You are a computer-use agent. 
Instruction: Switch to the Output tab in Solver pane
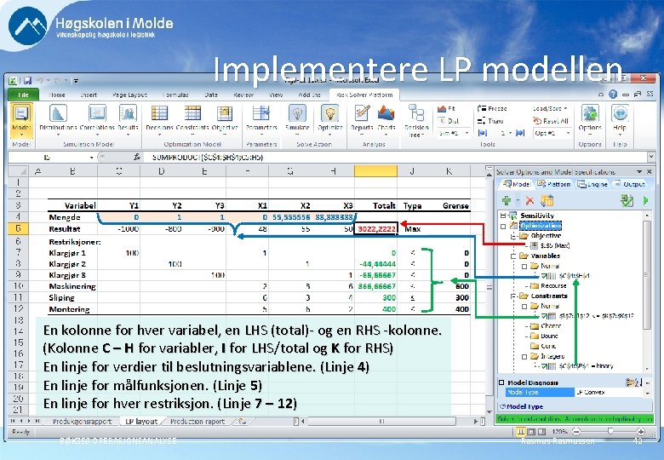(629, 184)
